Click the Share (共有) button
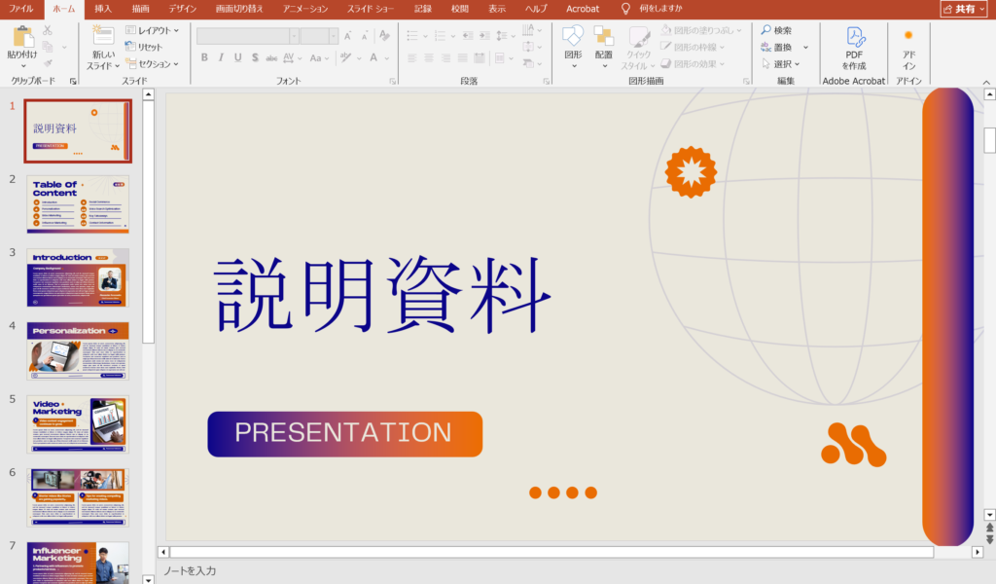The image size is (996, 584). coord(964,8)
